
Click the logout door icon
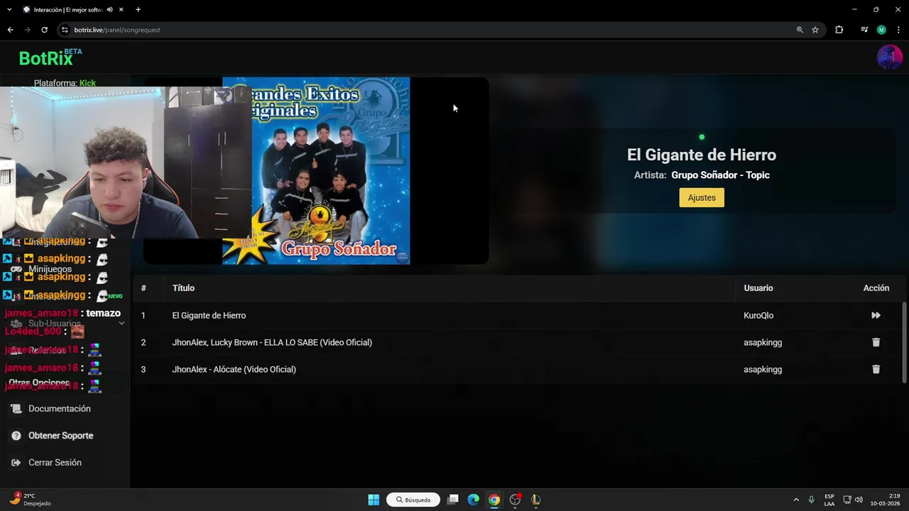tap(16, 463)
